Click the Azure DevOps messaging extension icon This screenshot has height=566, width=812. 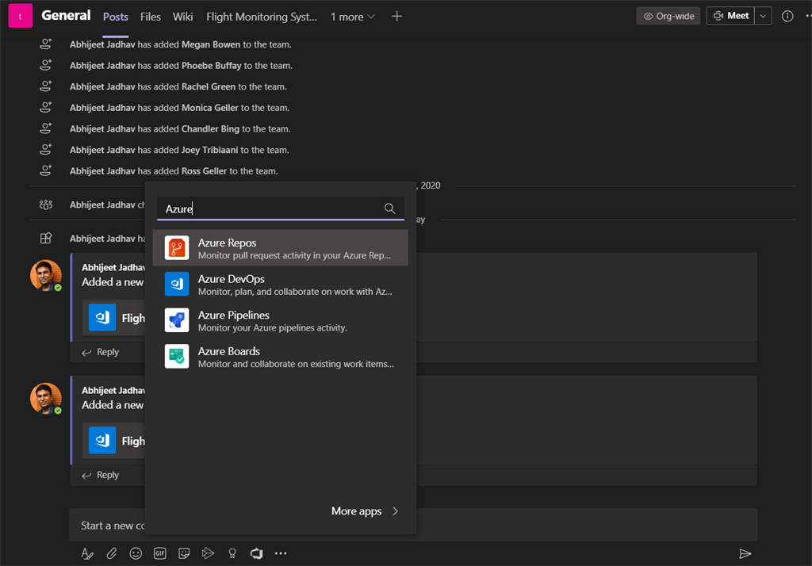(x=256, y=553)
